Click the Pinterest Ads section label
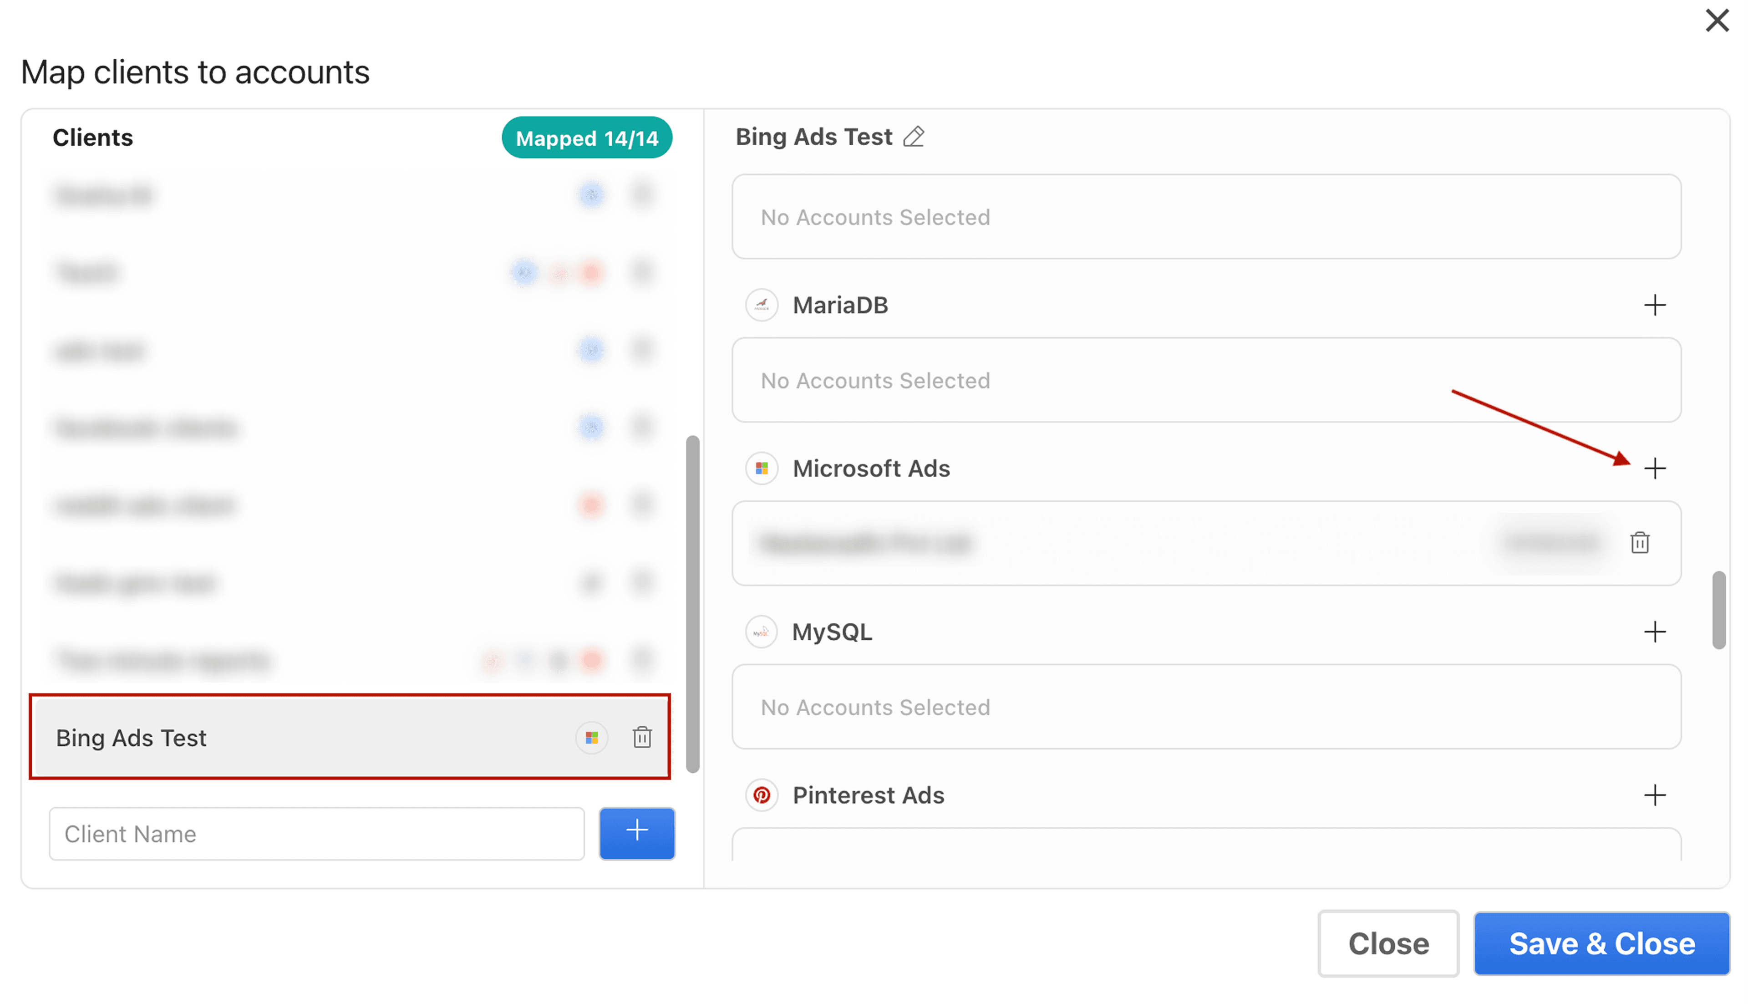 tap(869, 795)
